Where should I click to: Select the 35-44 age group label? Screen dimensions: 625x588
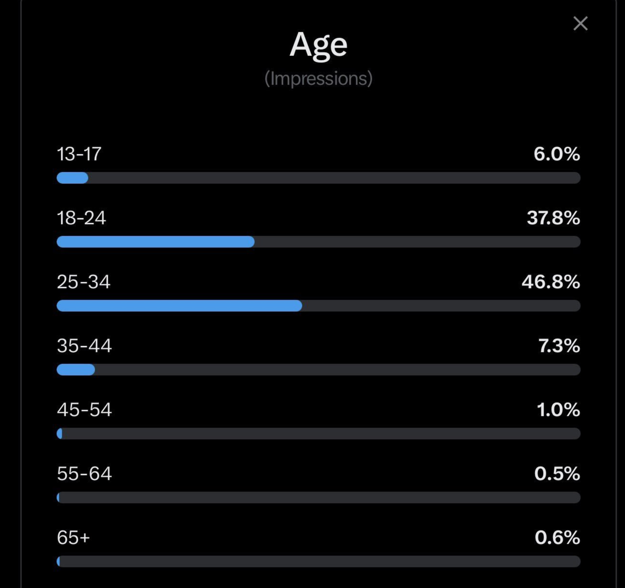point(84,346)
